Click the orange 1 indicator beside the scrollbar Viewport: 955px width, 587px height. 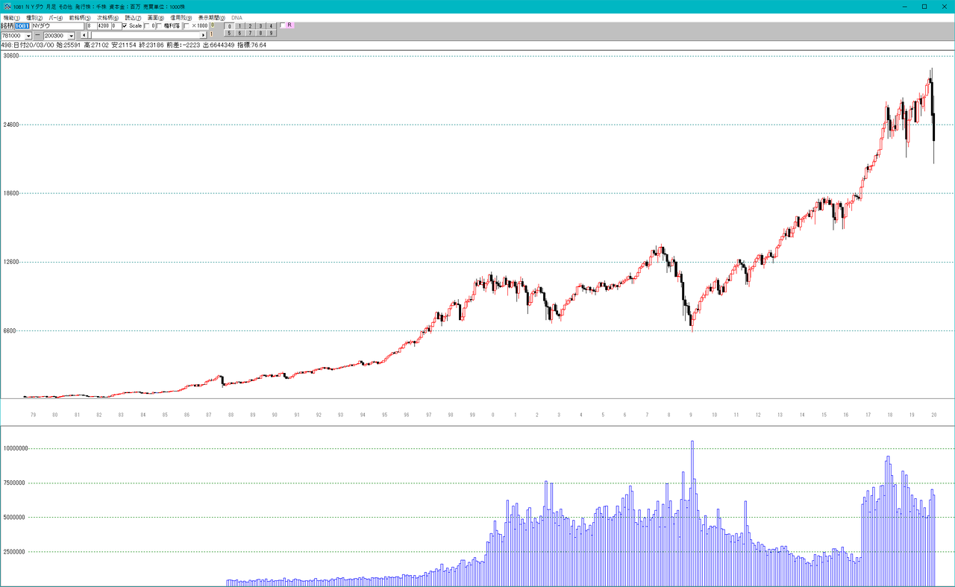pyautogui.click(x=212, y=34)
